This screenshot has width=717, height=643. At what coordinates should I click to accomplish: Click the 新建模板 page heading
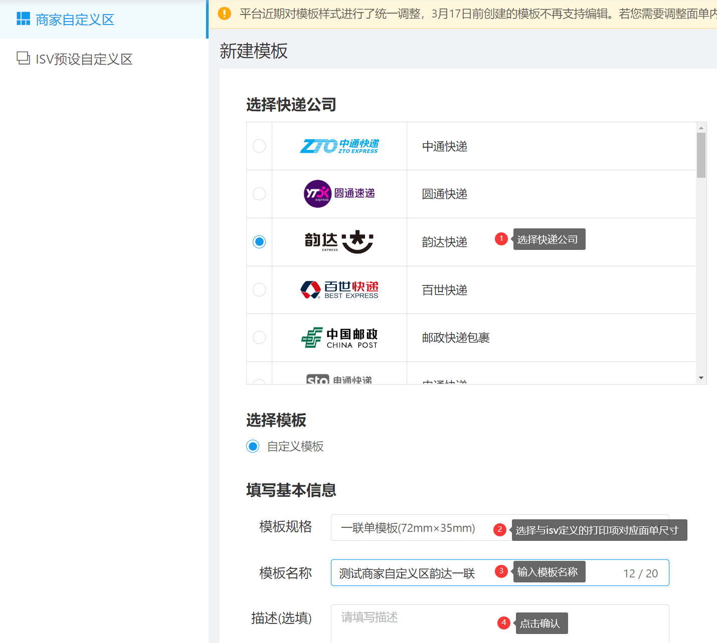(254, 51)
